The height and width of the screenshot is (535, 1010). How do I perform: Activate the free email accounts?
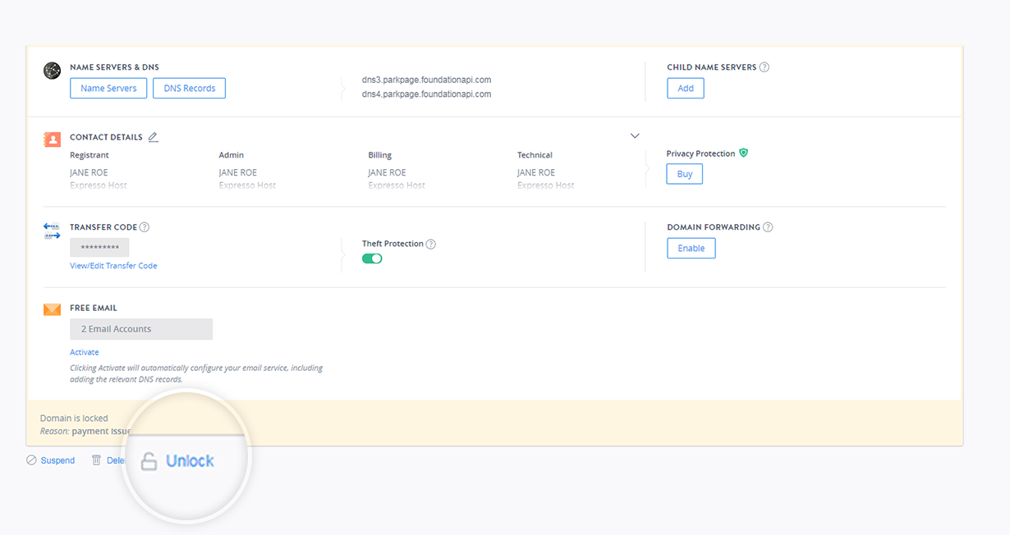(85, 352)
